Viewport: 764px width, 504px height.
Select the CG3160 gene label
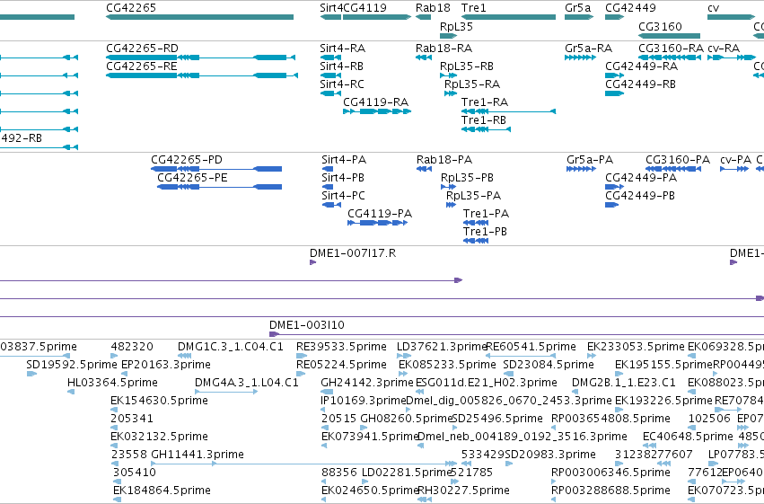click(x=660, y=26)
